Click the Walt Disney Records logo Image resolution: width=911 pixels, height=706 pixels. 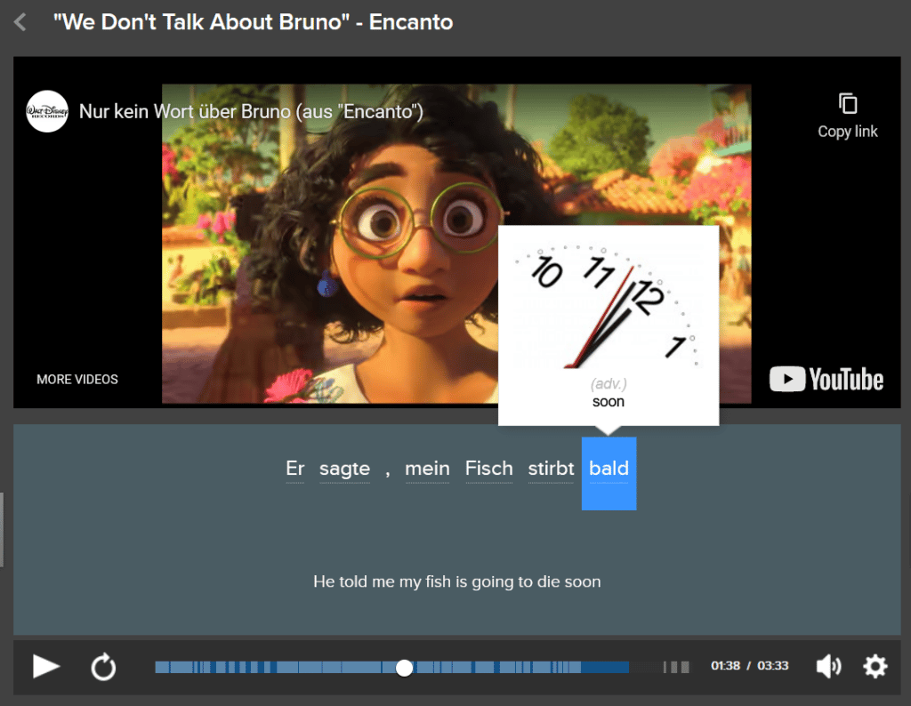tap(46, 112)
